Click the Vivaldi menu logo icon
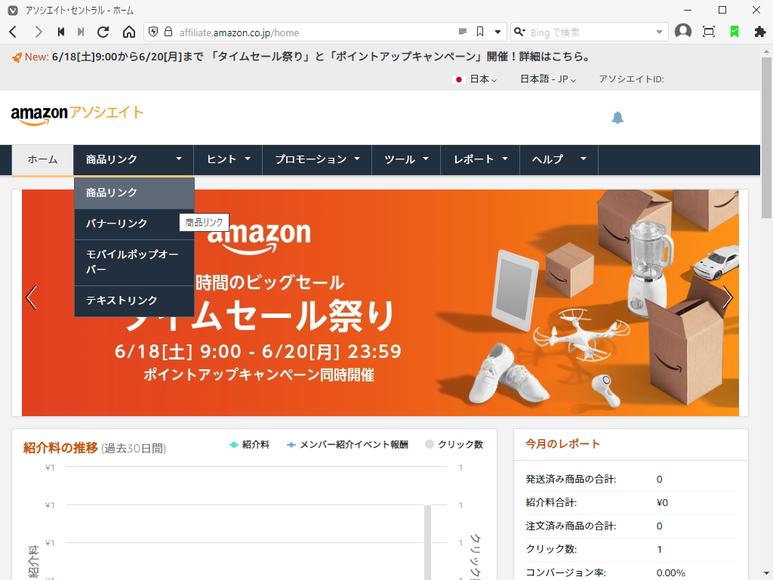773x580 pixels. click(13, 11)
